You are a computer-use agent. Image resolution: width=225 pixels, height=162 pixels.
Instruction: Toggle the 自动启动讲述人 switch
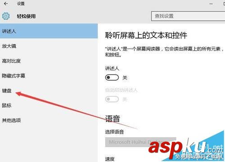click(x=112, y=99)
